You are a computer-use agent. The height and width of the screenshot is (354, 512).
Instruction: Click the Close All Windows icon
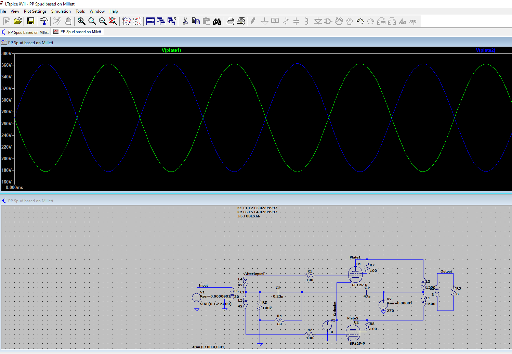click(172, 21)
